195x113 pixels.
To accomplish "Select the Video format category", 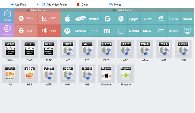I will coord(26,18).
